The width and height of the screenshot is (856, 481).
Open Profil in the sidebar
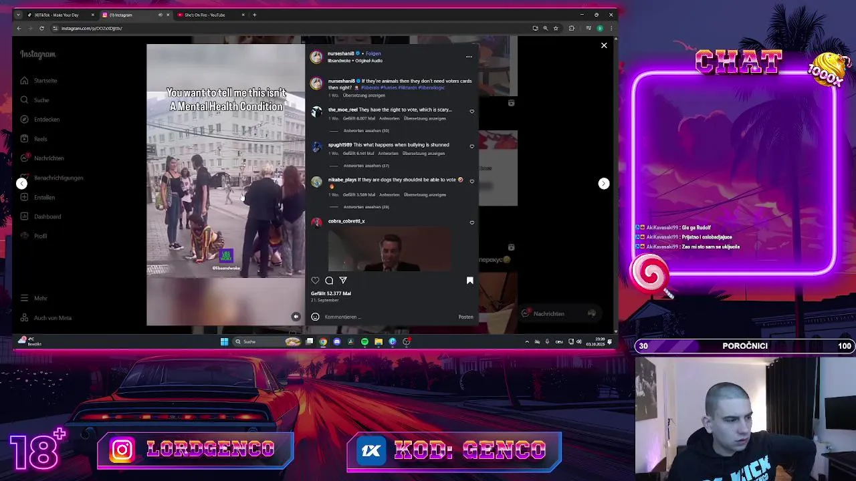pyautogui.click(x=34, y=236)
